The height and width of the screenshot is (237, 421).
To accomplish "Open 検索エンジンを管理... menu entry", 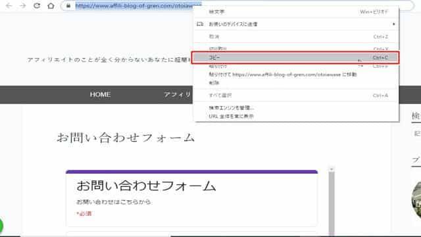I will 296,108.
